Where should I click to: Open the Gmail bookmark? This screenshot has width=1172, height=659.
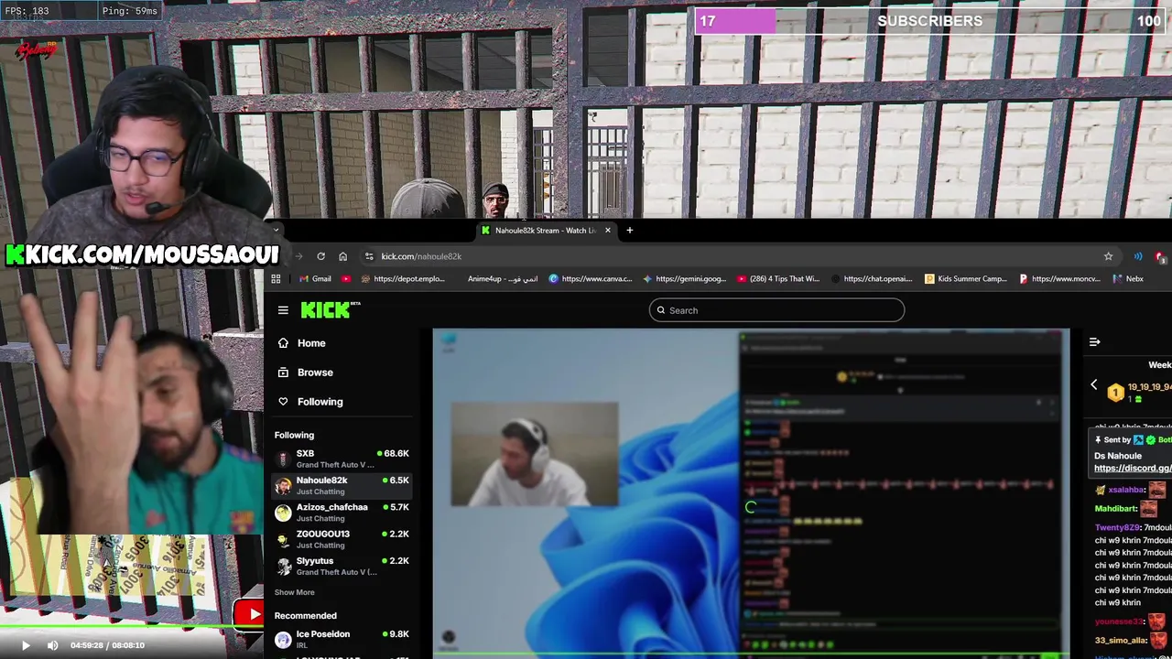315,279
